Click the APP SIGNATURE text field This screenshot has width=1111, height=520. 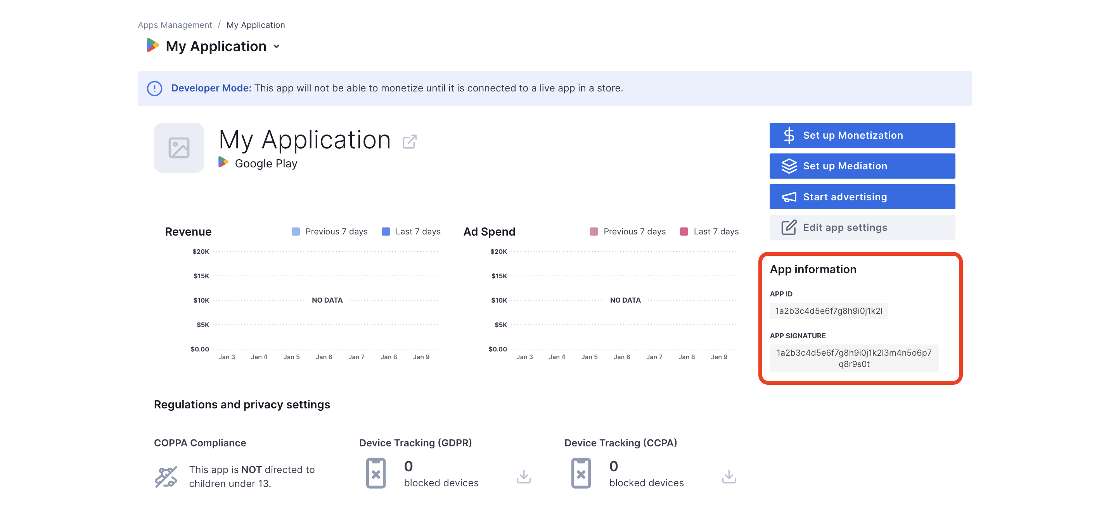(854, 358)
